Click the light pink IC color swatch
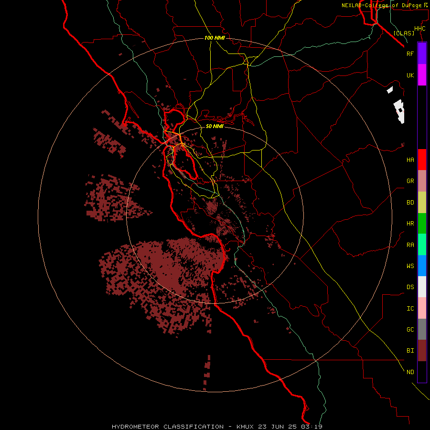 422,308
